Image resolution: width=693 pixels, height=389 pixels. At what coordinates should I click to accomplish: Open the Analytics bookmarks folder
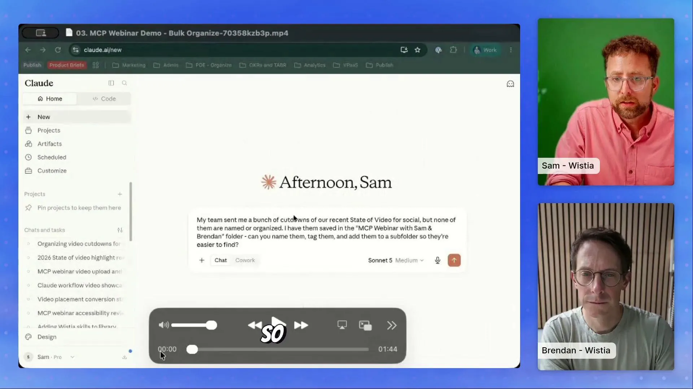[x=310, y=65]
